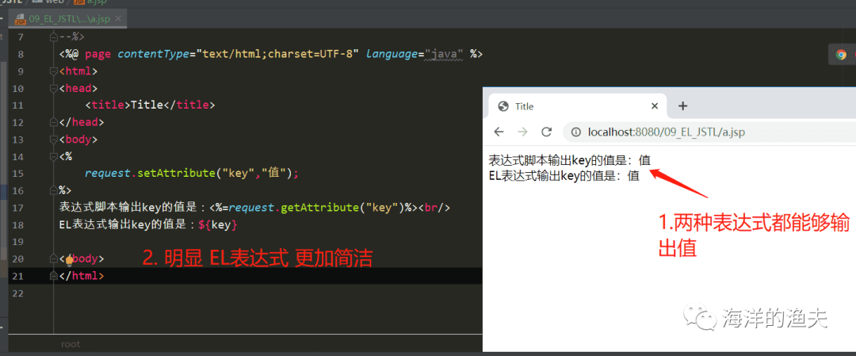Image resolution: width=856 pixels, height=356 pixels.
Task: Click the "text/html;charset=UTF-8" string value
Action: click(x=278, y=54)
